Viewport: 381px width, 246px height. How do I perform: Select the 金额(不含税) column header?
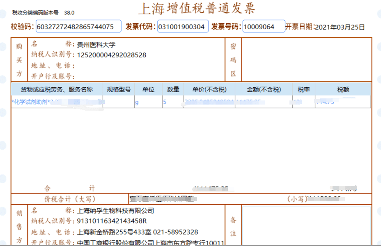(264, 89)
